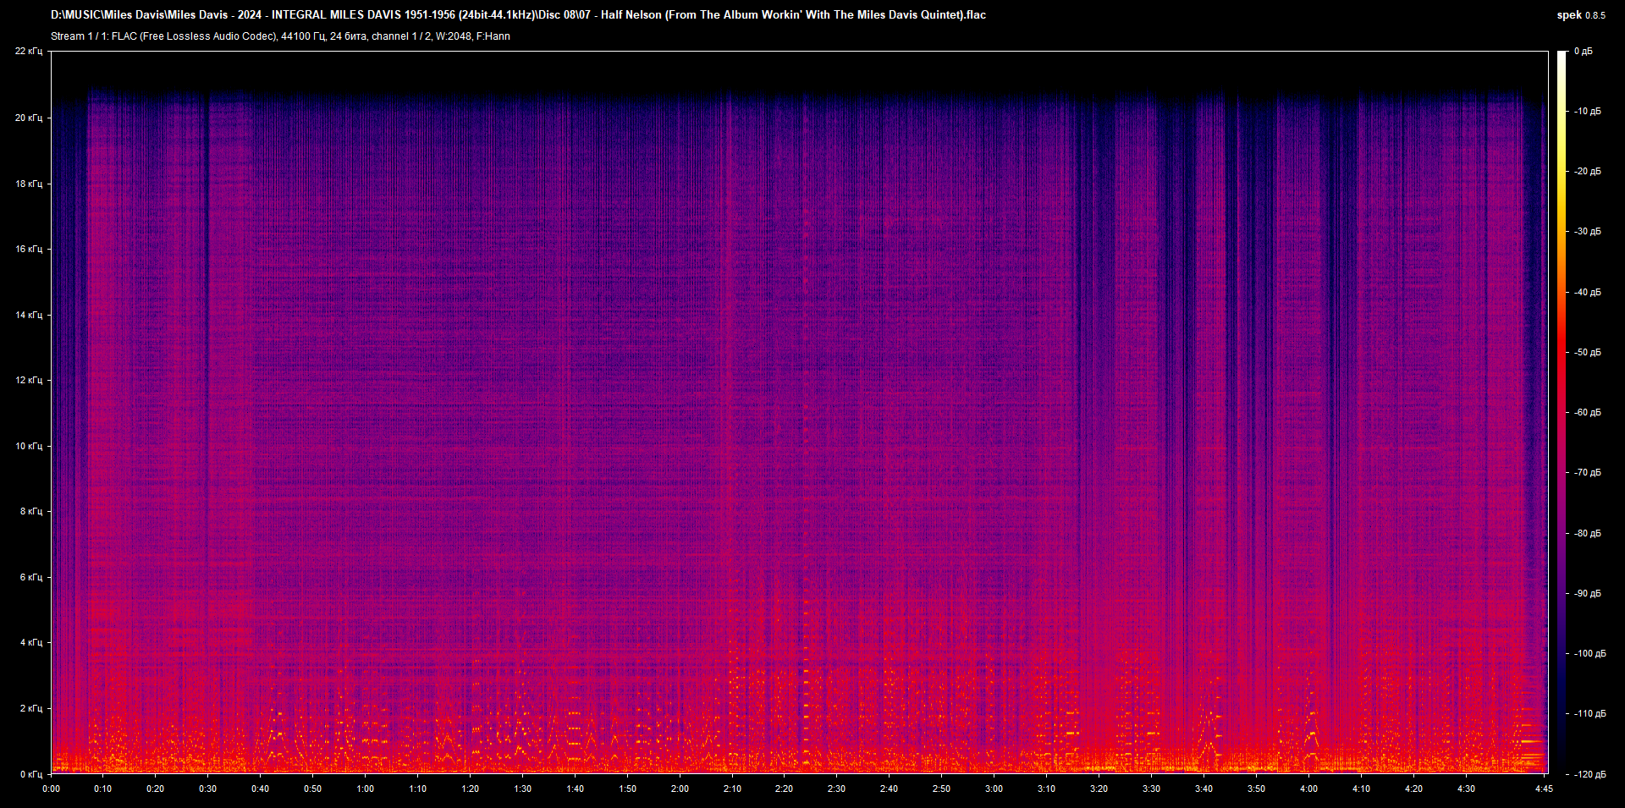Click the -50 дБ level label
The image size is (1625, 808).
click(x=1587, y=352)
